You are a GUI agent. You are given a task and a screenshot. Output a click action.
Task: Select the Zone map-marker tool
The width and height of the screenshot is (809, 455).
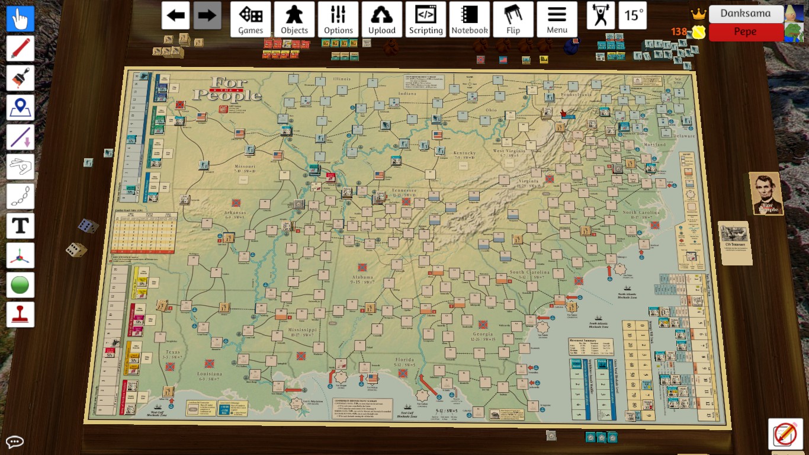pyautogui.click(x=20, y=108)
